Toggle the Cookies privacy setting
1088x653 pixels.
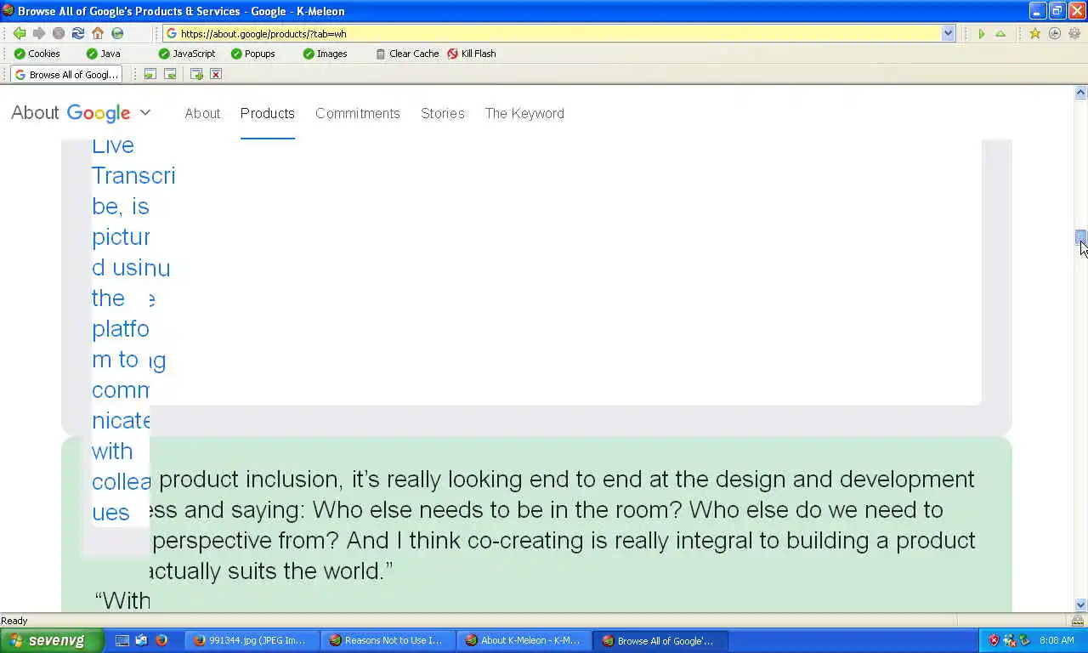tap(37, 54)
